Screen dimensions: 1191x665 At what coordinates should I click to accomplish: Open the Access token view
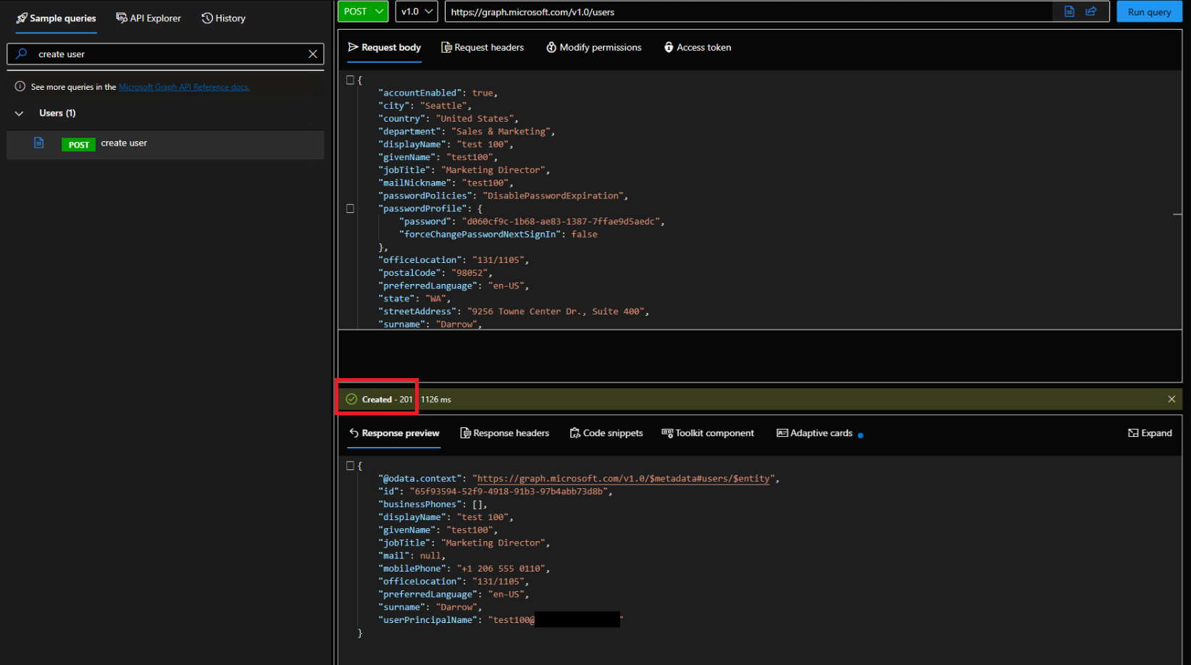click(696, 47)
